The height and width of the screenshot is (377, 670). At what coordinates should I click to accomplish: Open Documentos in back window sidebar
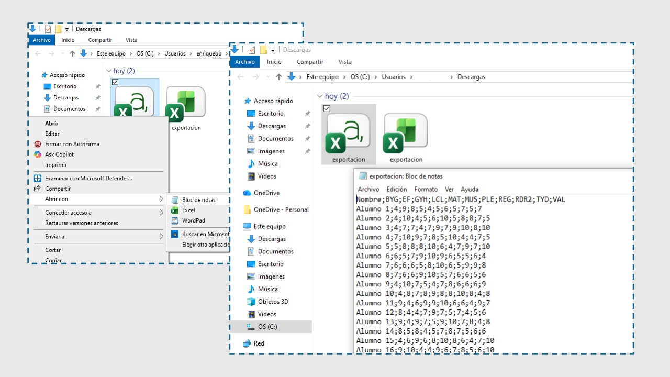pyautogui.click(x=69, y=109)
